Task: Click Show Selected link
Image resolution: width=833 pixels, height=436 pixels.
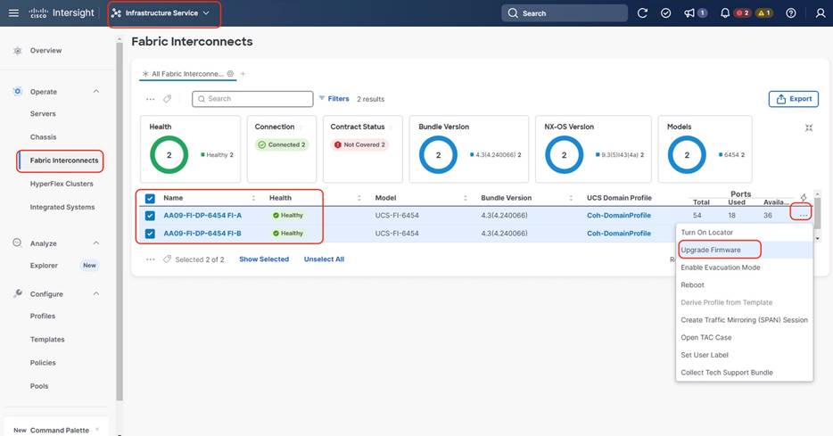Action: [264, 259]
